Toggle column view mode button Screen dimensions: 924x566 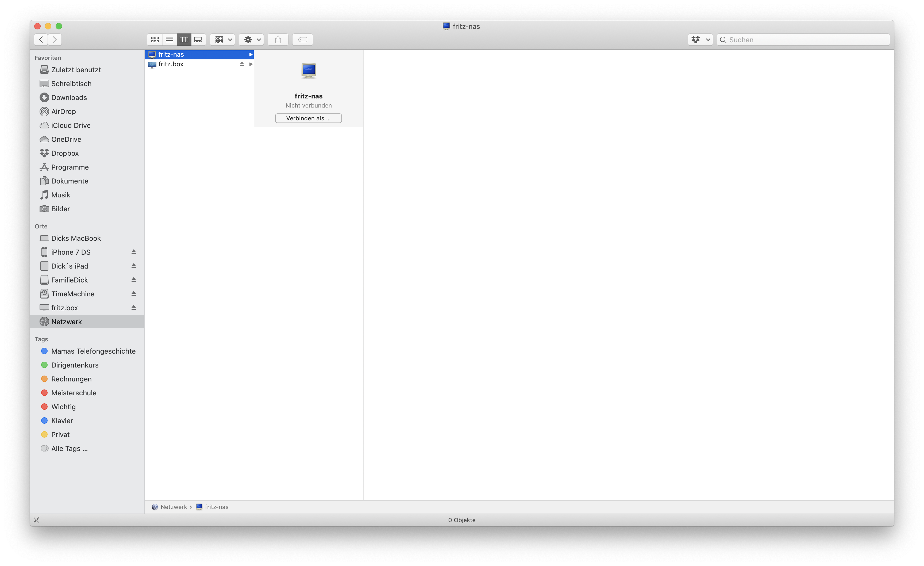tap(184, 39)
